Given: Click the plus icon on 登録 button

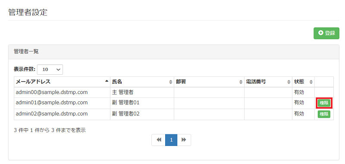Looking at the screenshot, I should [321, 33].
